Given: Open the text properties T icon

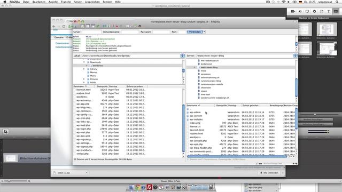Looking at the screenshot, I should 329,11.
